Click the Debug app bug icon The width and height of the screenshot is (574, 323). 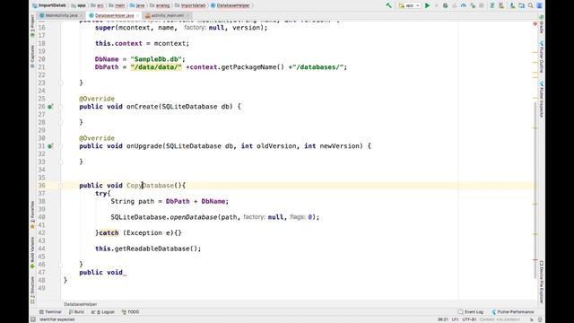445,5
